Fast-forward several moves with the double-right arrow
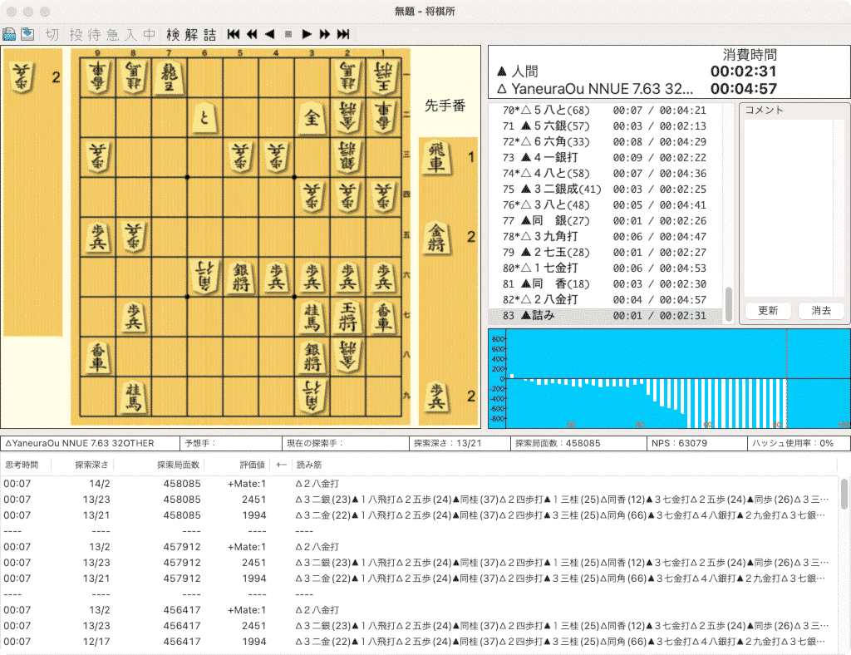Viewport: 851px width, 655px height. point(325,34)
